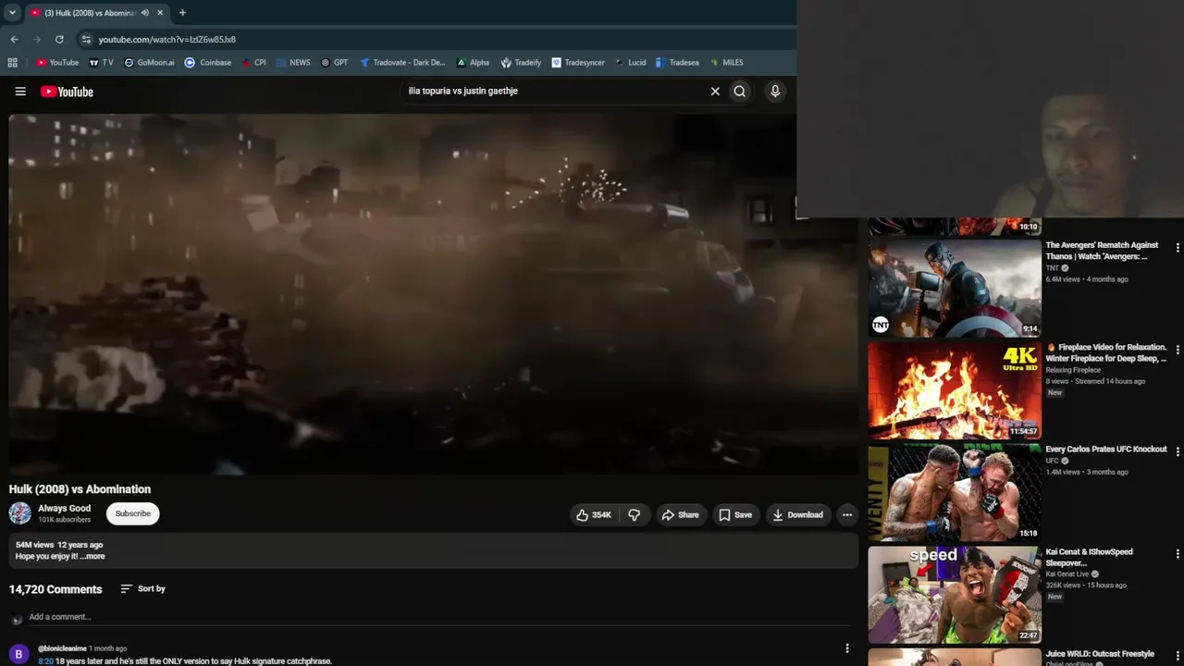Go back with the browser back arrow
Image resolution: width=1184 pixels, height=666 pixels.
(14, 40)
